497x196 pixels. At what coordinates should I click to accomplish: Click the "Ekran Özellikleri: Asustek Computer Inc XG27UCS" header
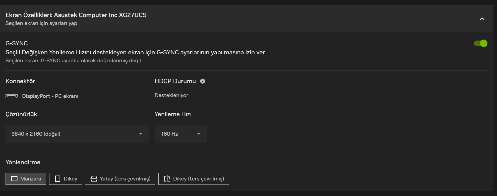click(x=76, y=15)
